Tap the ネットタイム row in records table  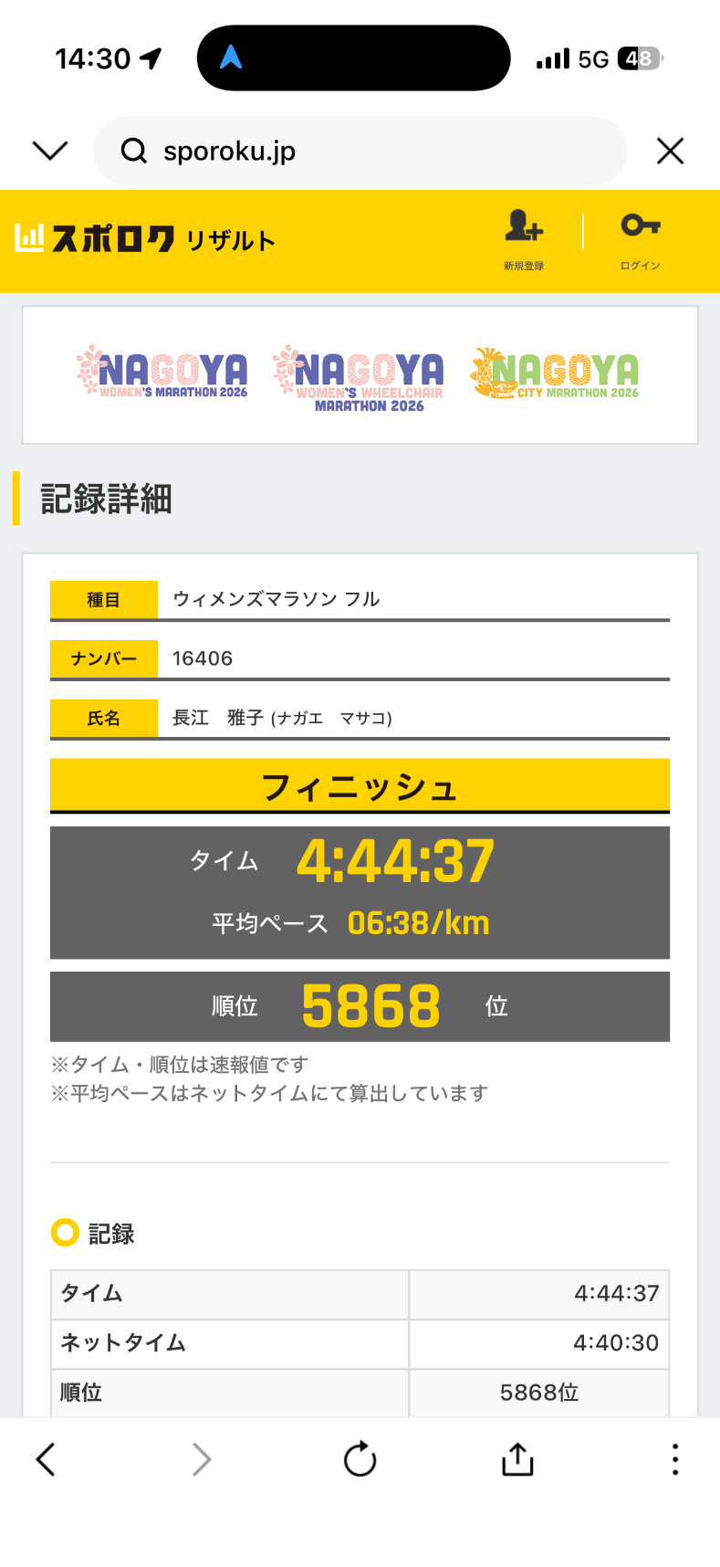point(360,1342)
